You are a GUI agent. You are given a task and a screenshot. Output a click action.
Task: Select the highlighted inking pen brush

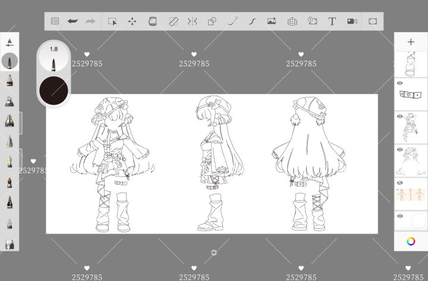[x=10, y=61]
